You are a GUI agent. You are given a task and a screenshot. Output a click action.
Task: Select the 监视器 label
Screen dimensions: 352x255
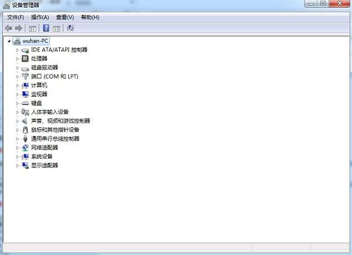coord(39,94)
